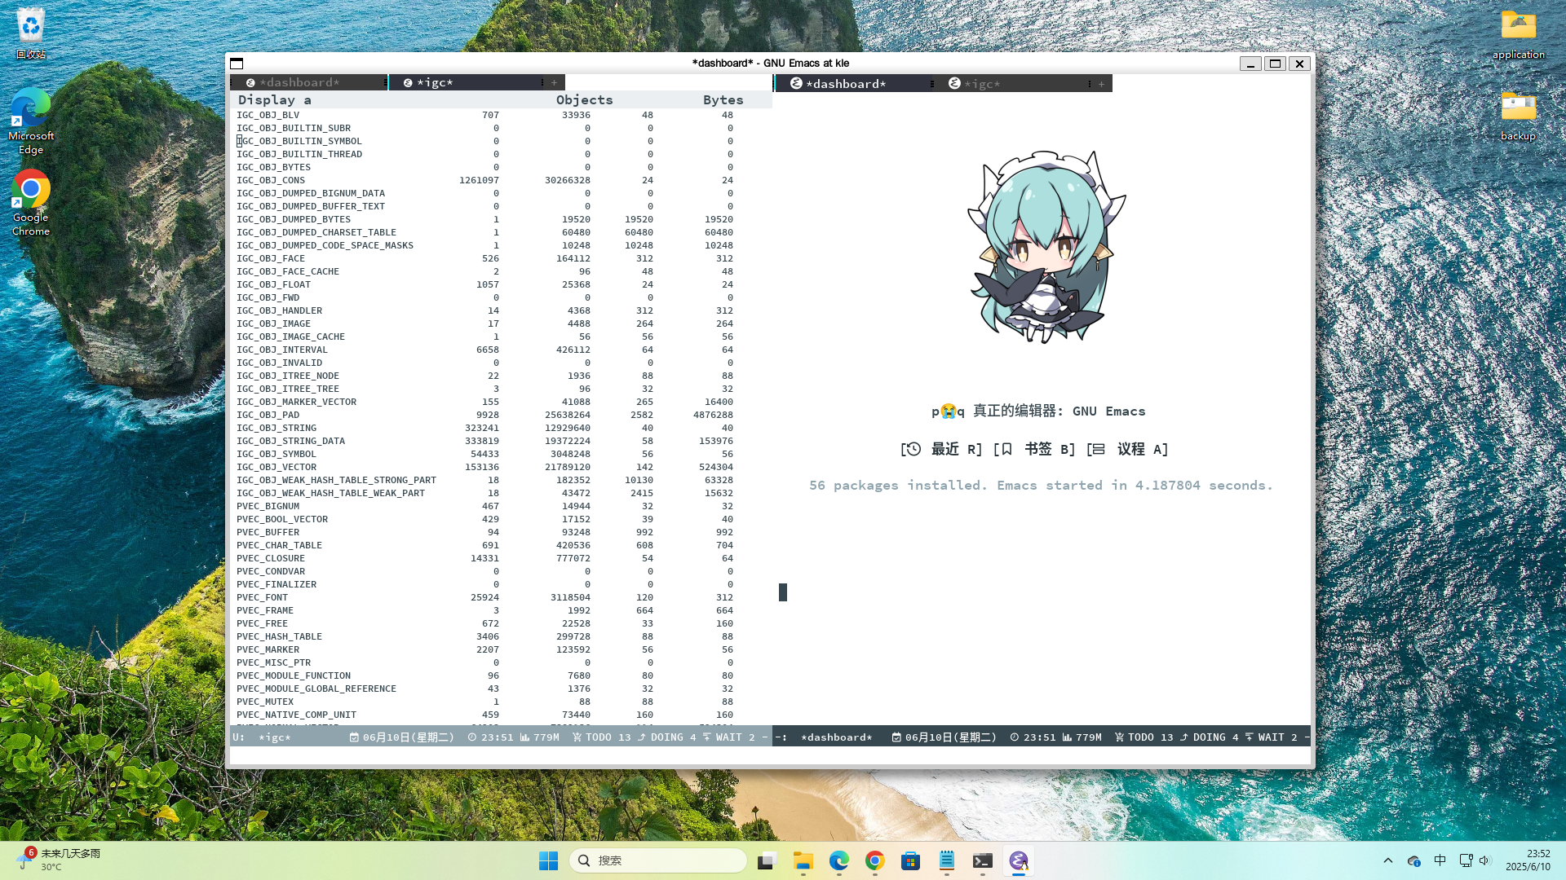The width and height of the screenshot is (1566, 880).
Task: Switch to the *igc* tab in left pane
Action: pos(467,82)
